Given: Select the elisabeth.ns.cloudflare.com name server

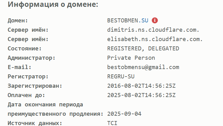Looking at the screenshot, I should [155, 39].
